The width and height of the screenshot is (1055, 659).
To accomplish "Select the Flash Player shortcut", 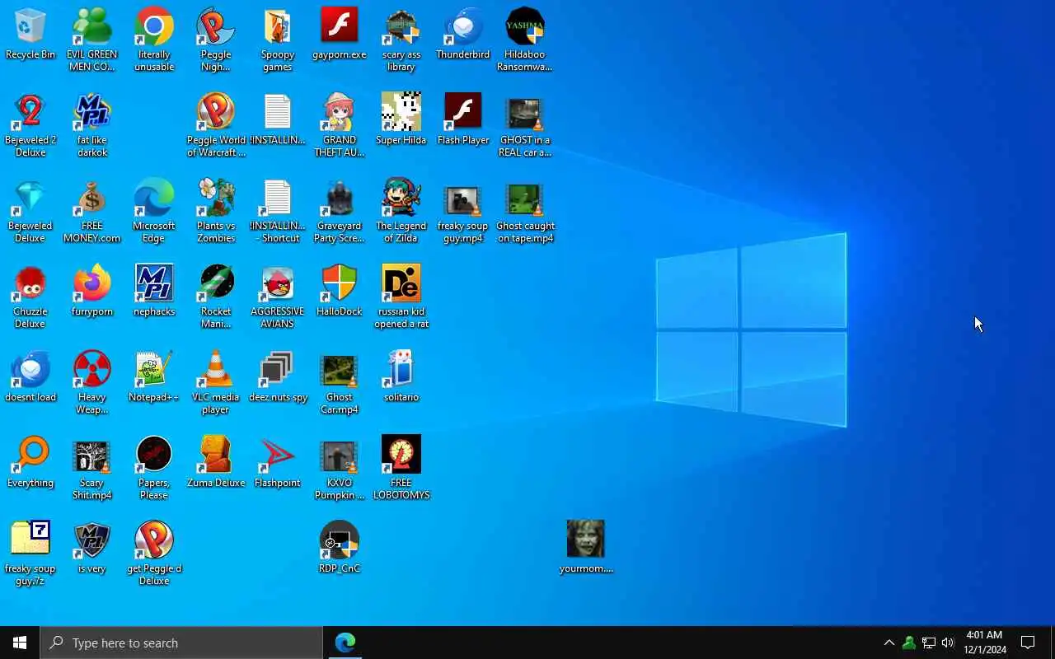I will [463, 113].
